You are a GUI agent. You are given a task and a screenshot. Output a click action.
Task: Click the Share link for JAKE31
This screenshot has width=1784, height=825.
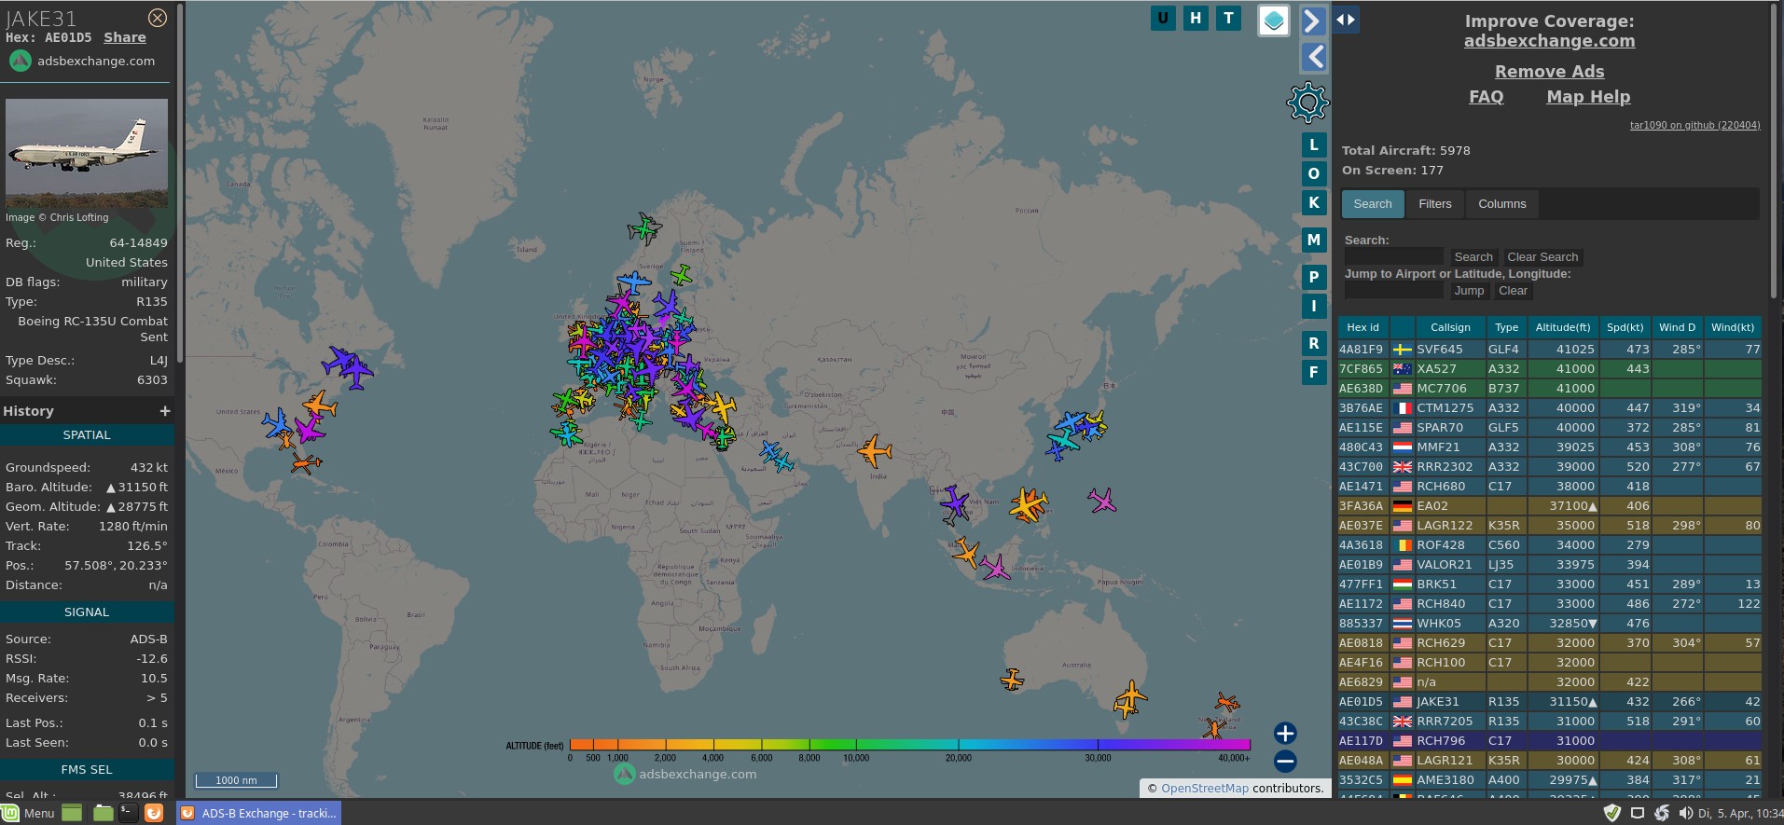tap(125, 37)
